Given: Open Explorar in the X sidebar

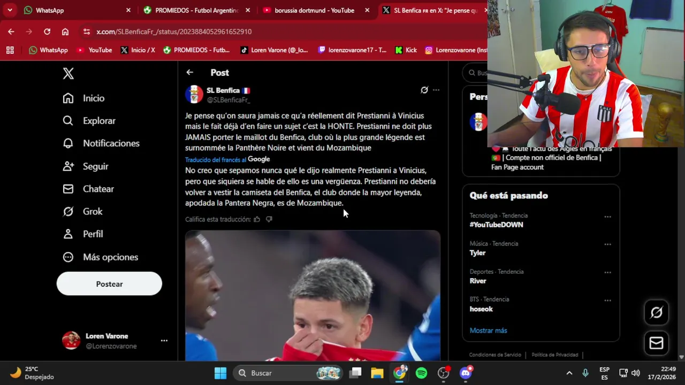Looking at the screenshot, I should (89, 121).
